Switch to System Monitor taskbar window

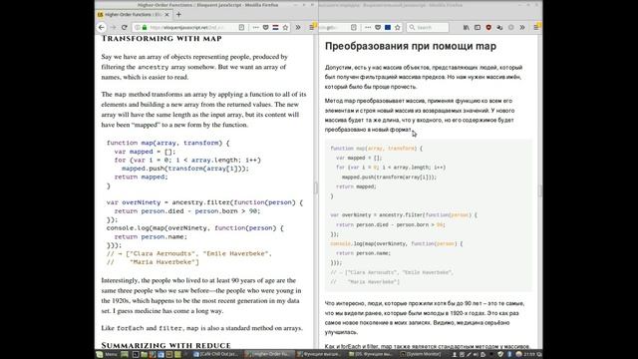pyautogui.click(x=422, y=355)
